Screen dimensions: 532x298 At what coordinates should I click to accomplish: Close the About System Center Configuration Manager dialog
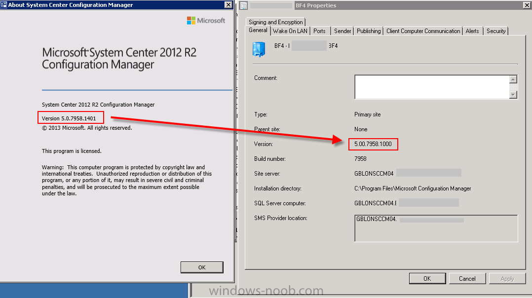pos(228,5)
